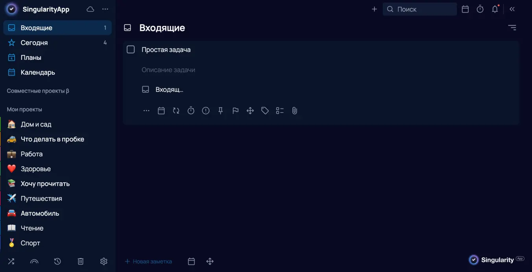Open the trash icon in the sidebar
532x272 pixels.
(x=81, y=261)
